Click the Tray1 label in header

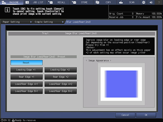coord(45,33)
